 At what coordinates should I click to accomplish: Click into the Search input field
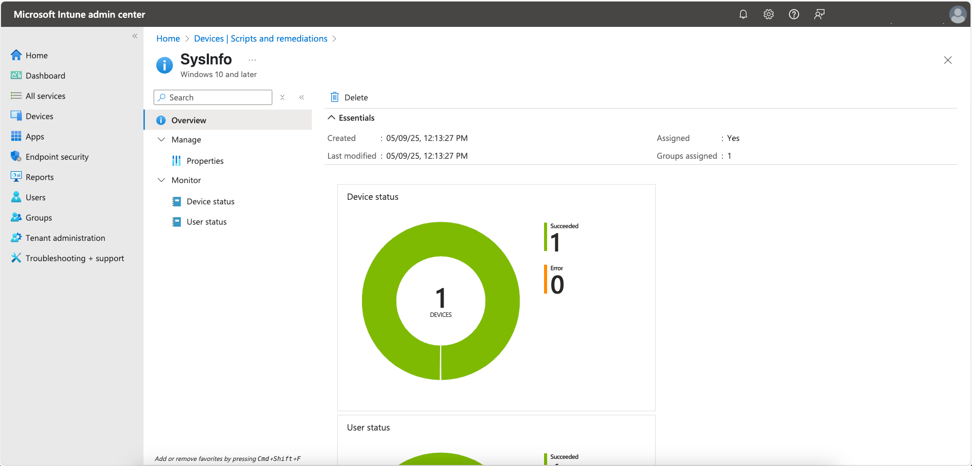(x=213, y=97)
